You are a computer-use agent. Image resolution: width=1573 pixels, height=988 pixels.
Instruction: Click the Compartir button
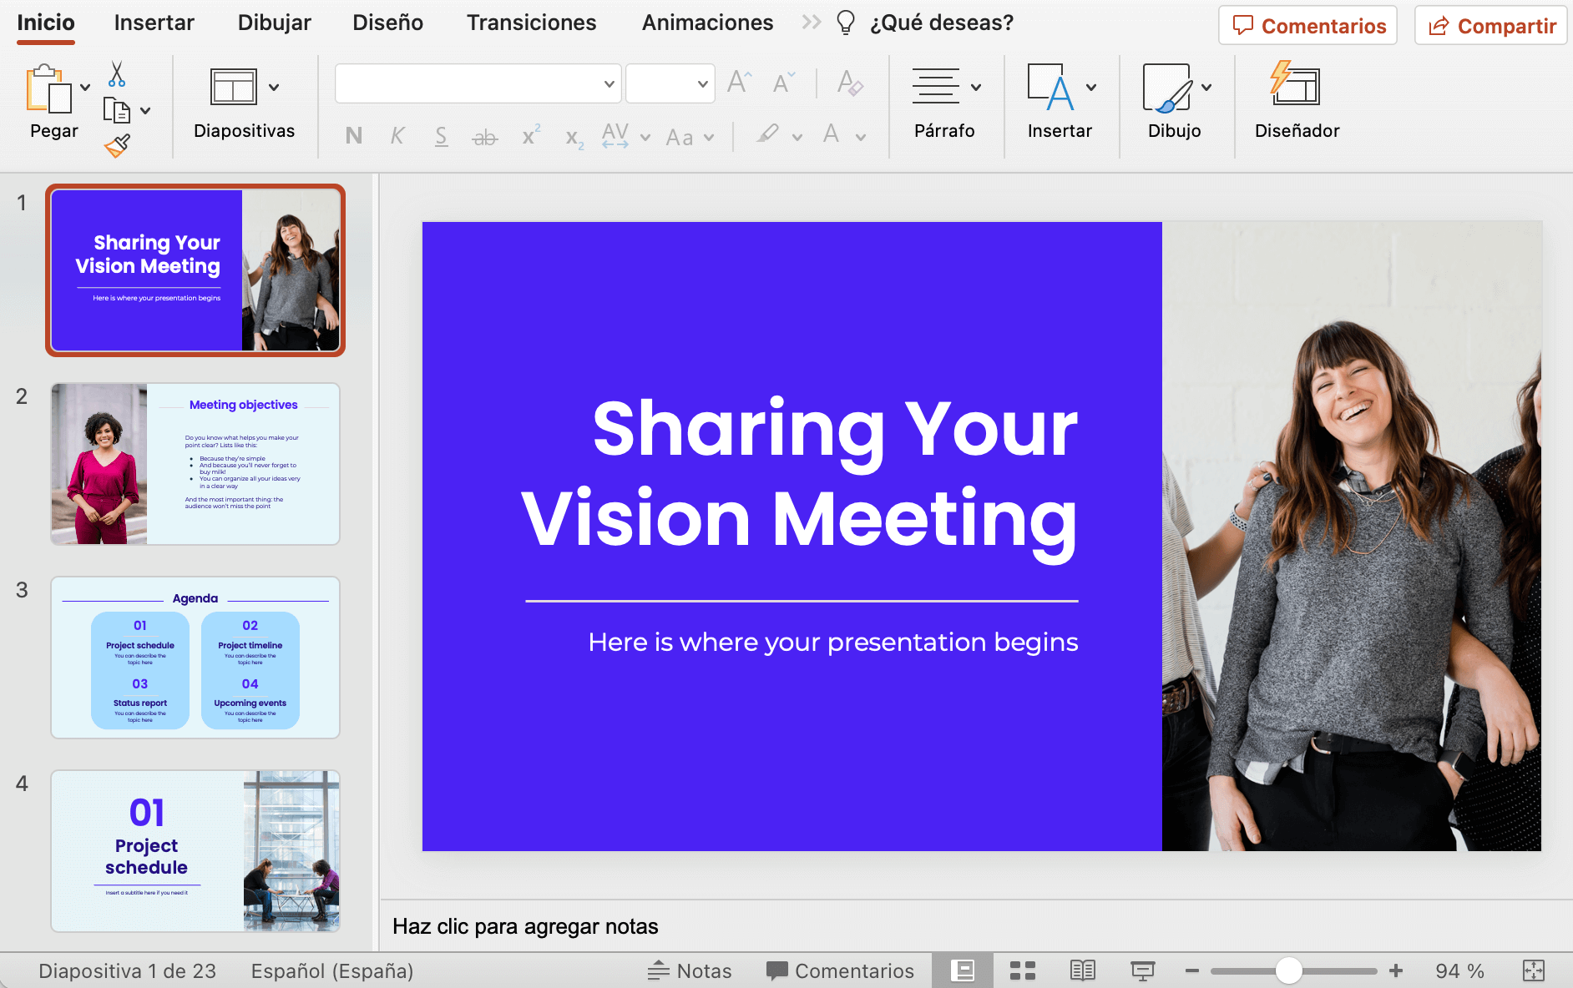click(x=1491, y=26)
